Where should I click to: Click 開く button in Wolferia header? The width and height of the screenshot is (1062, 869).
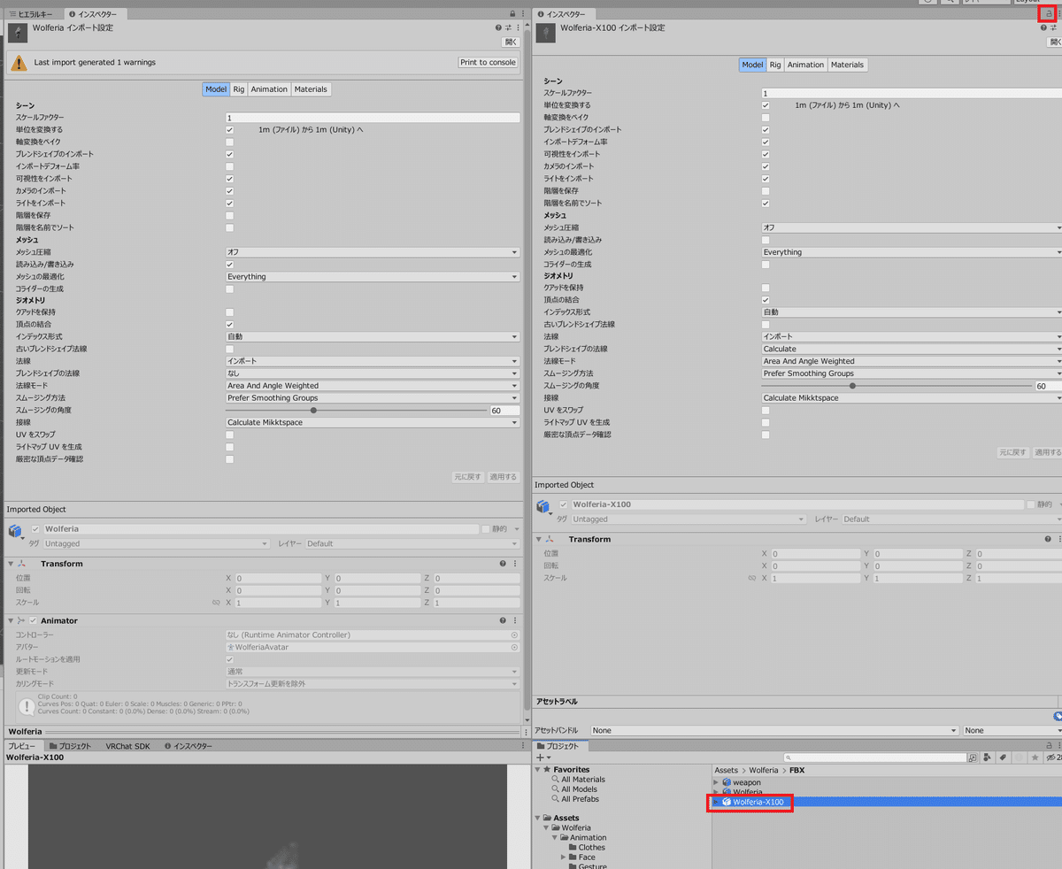point(512,42)
